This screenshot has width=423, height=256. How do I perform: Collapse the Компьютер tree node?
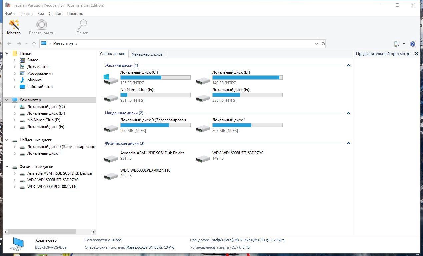7,100
